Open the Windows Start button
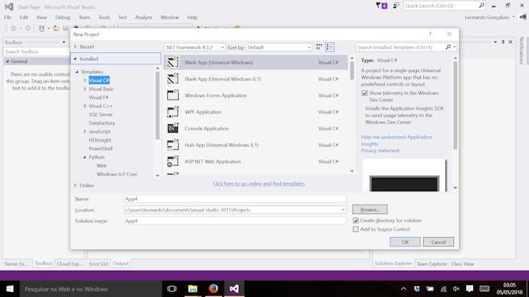 tap(10, 289)
